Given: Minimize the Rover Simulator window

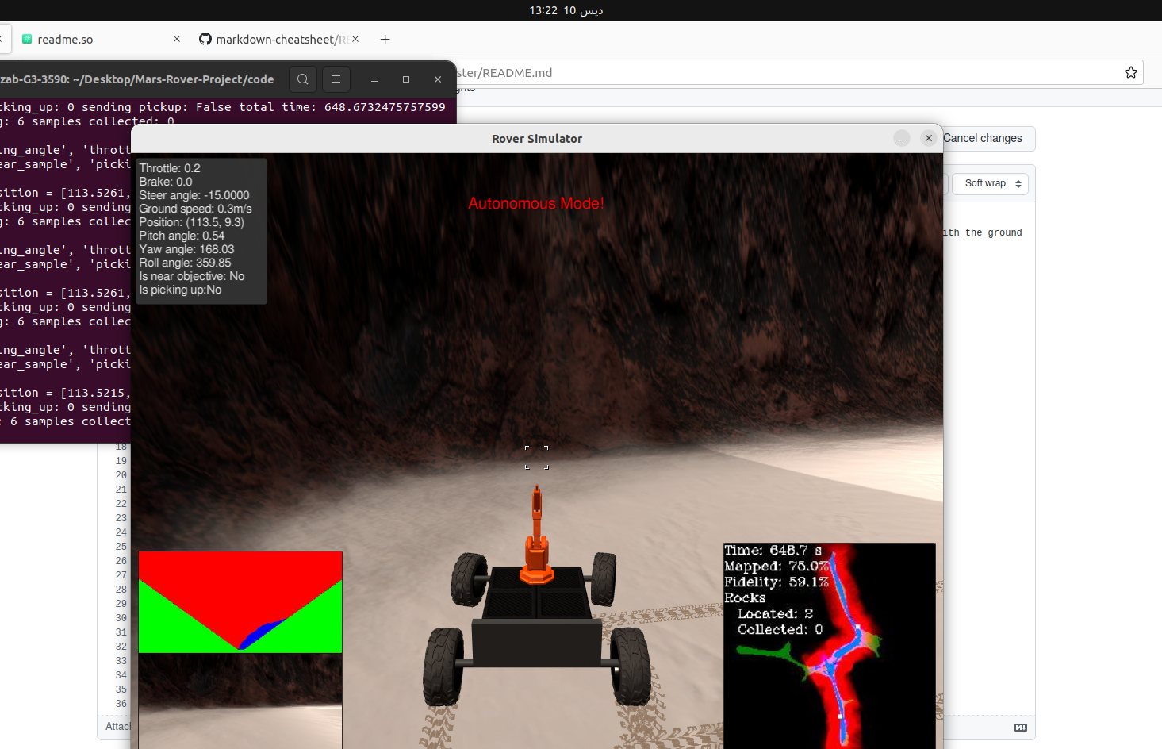Looking at the screenshot, I should click(x=902, y=138).
